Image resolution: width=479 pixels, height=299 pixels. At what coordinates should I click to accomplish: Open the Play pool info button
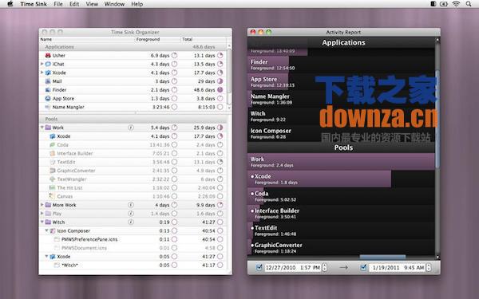[131, 213]
